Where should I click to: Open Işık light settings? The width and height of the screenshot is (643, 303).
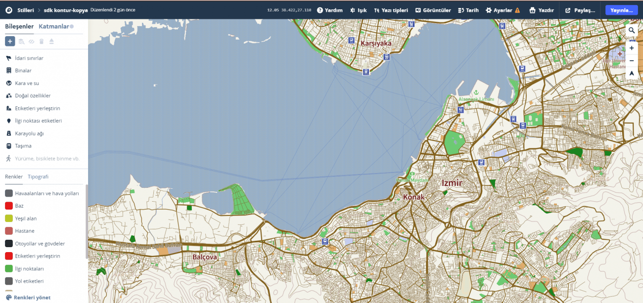pos(358,10)
